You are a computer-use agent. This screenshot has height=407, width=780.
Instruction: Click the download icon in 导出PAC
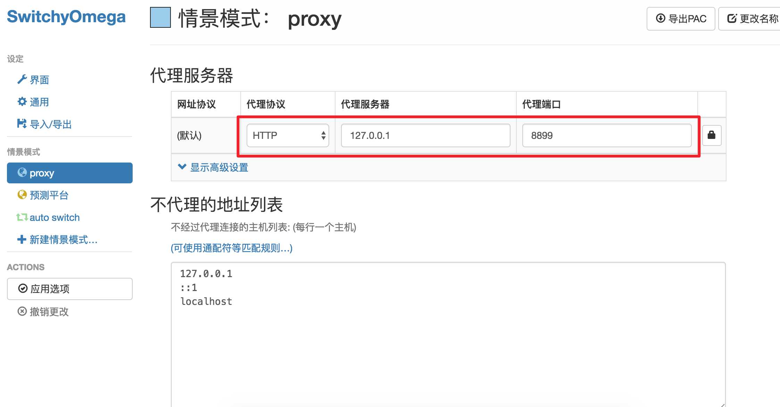pyautogui.click(x=661, y=18)
